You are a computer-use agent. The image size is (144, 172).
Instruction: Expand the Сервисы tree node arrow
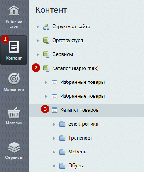pyautogui.click(x=38, y=54)
